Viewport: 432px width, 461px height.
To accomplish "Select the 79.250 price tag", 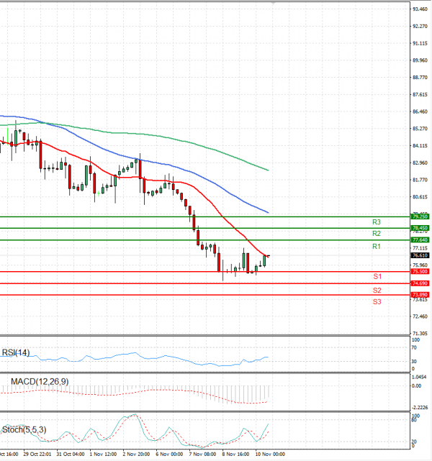I will click(x=420, y=216).
